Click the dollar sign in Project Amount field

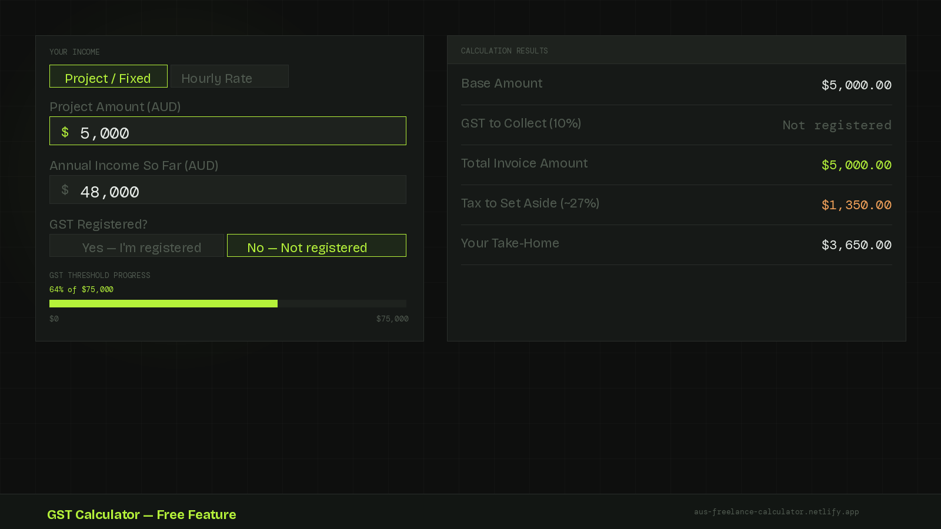click(x=65, y=132)
